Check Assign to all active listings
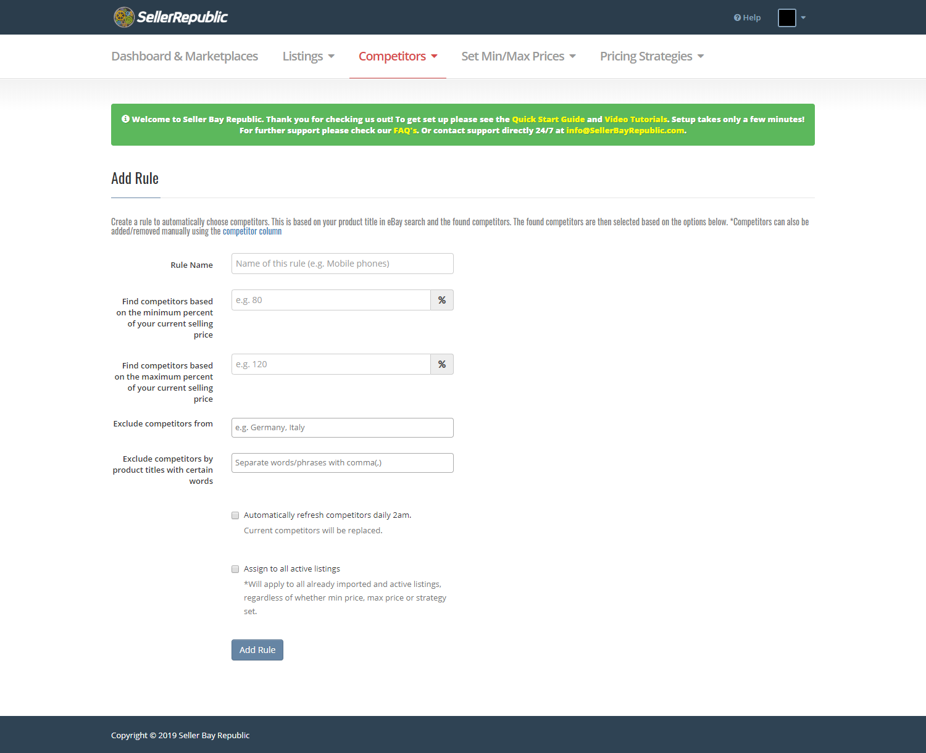This screenshot has width=926, height=753. pyautogui.click(x=235, y=569)
